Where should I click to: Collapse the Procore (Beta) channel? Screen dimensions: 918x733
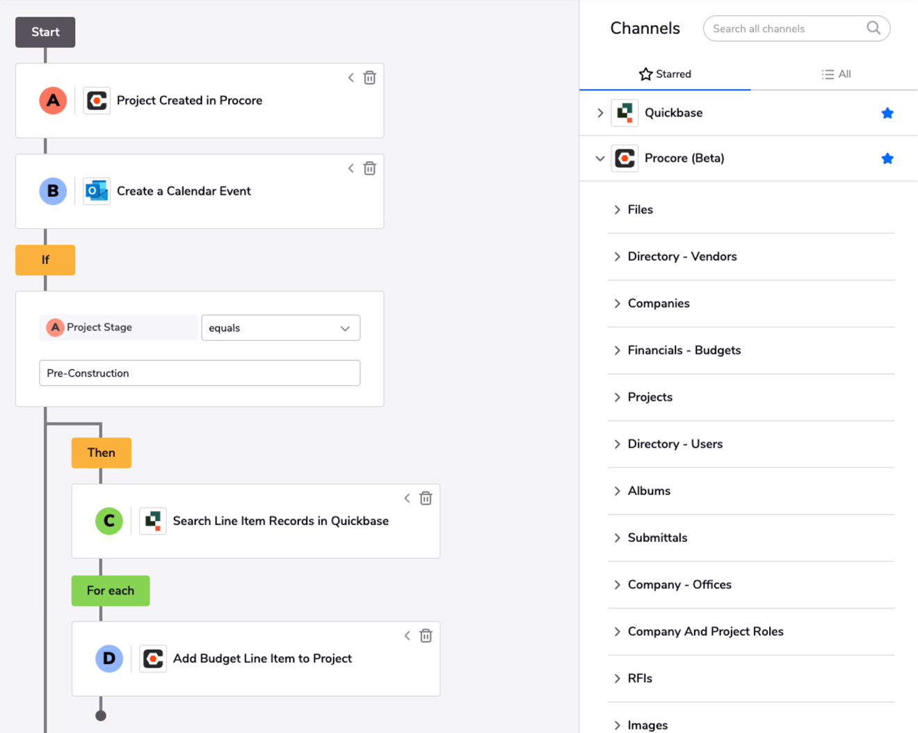[600, 159]
